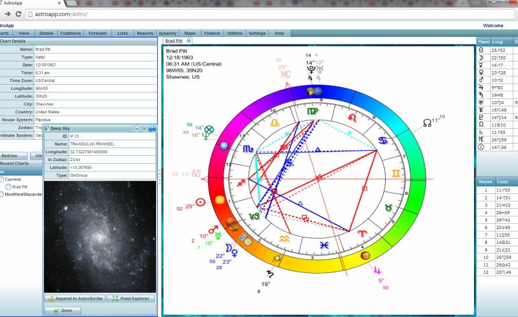Close the Brad Pitt chart tab
Screen dimensions: 518x317
(x=188, y=41)
